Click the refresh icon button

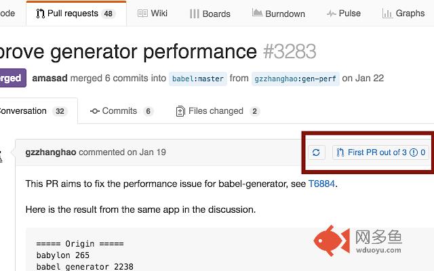click(x=316, y=152)
